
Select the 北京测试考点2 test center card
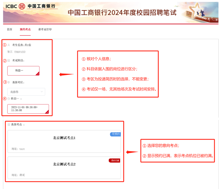(64, 168)
